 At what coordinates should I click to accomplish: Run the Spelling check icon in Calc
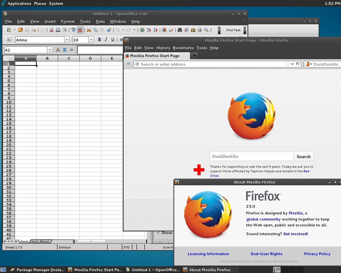tap(74, 30)
